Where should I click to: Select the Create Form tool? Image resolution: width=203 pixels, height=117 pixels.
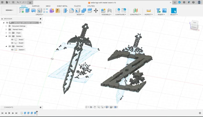[52, 11]
